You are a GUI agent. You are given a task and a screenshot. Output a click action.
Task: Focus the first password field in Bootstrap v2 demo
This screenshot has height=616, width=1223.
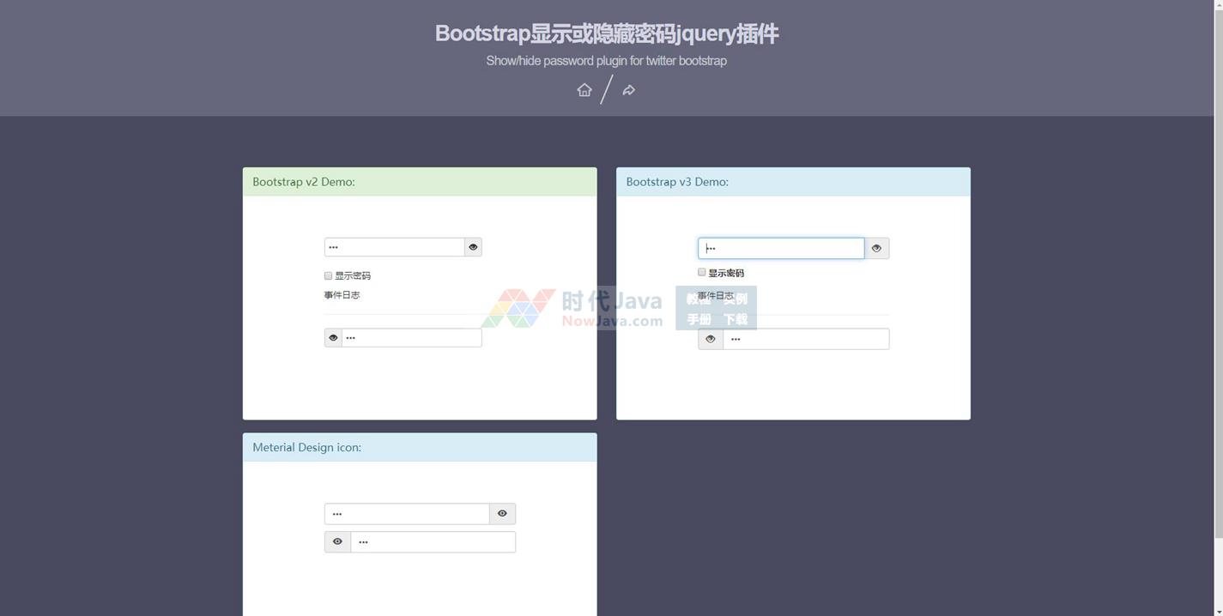[x=395, y=247]
